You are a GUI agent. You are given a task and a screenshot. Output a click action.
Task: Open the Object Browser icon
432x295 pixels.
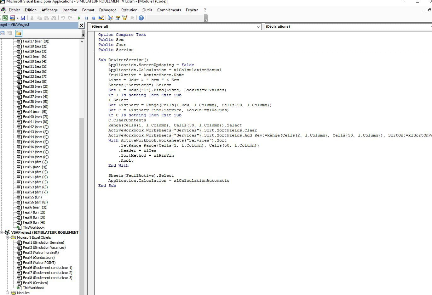click(x=125, y=18)
